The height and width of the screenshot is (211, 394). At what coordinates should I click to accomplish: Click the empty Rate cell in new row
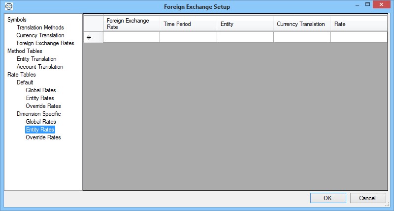(x=359, y=37)
